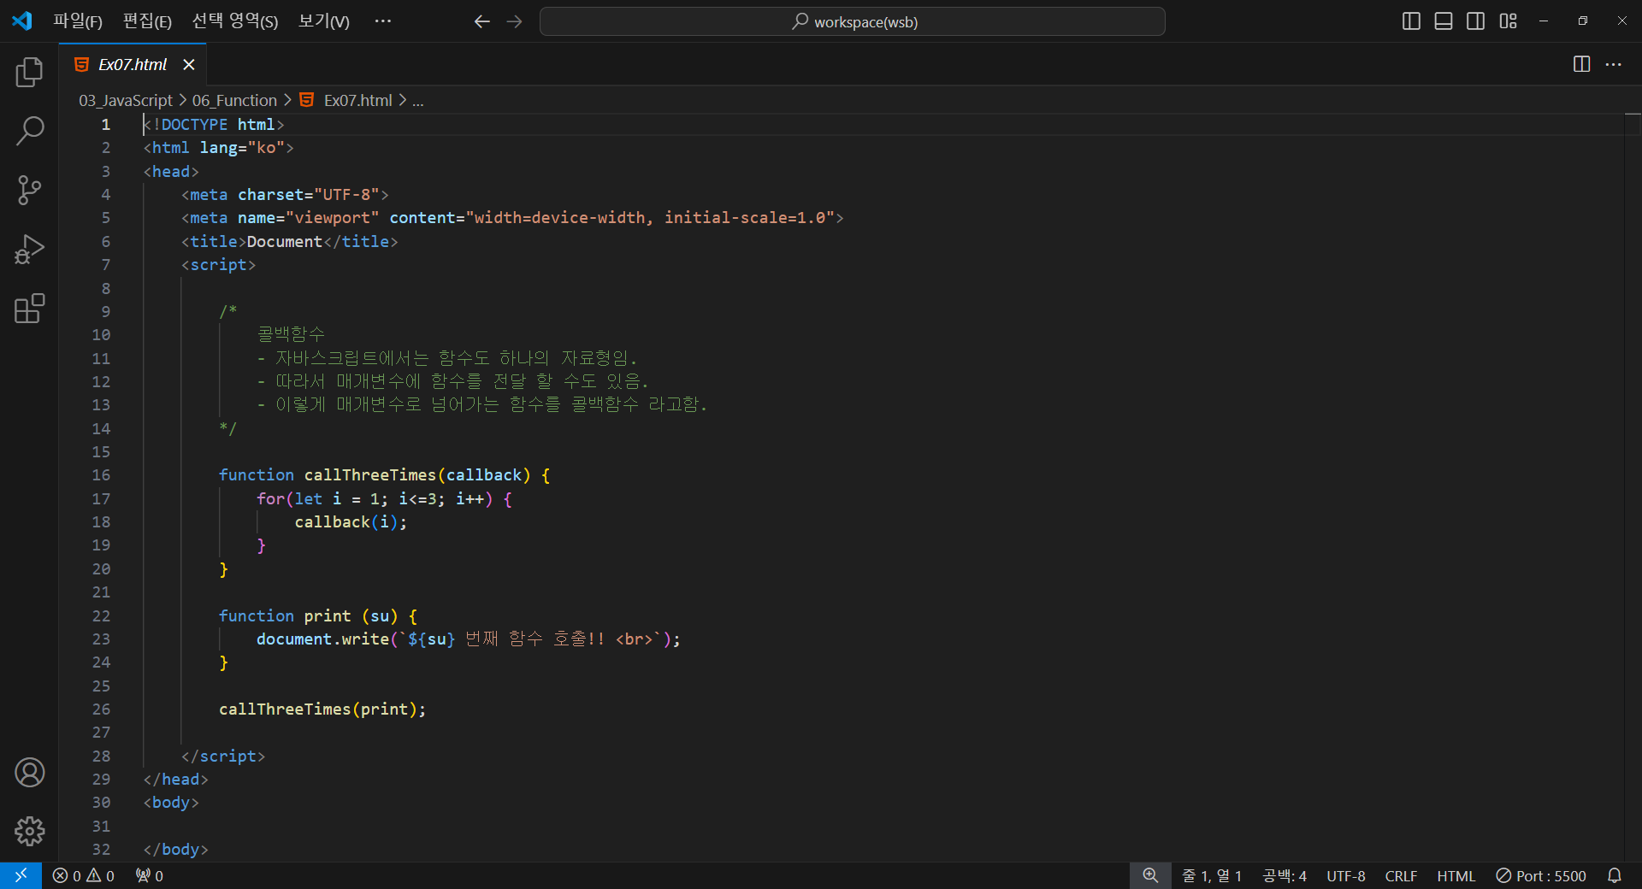Go back with the left arrow
The image size is (1642, 889).
coord(482,21)
